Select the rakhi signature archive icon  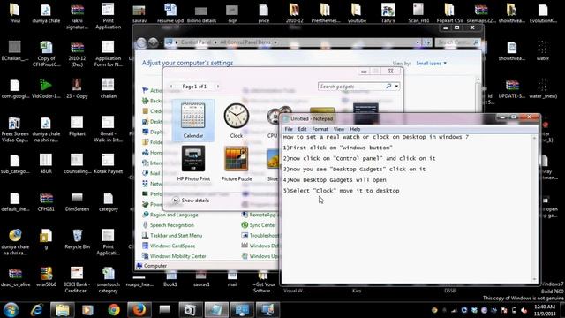point(77,17)
